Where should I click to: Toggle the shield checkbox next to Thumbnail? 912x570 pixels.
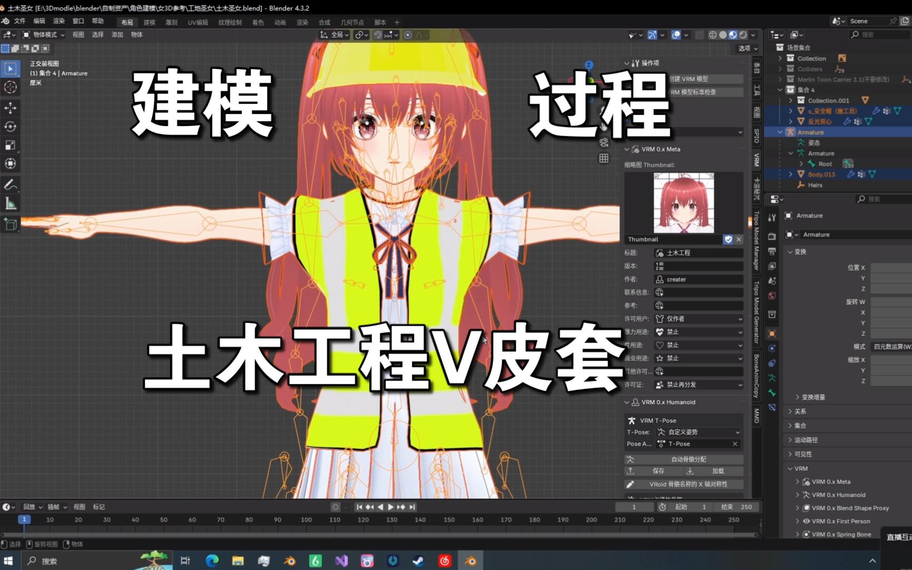coord(729,239)
